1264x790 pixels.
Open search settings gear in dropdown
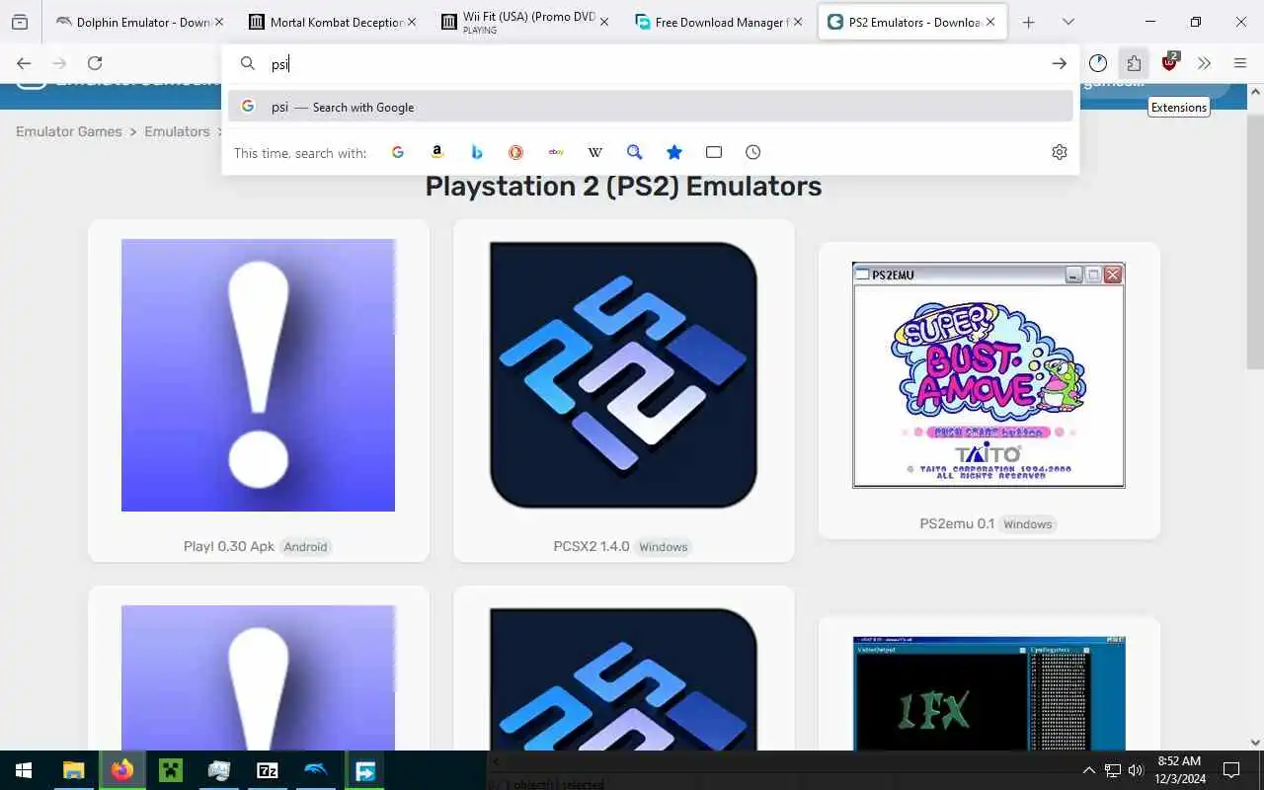(x=1060, y=152)
